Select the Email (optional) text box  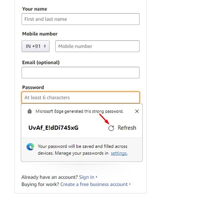[80, 73]
